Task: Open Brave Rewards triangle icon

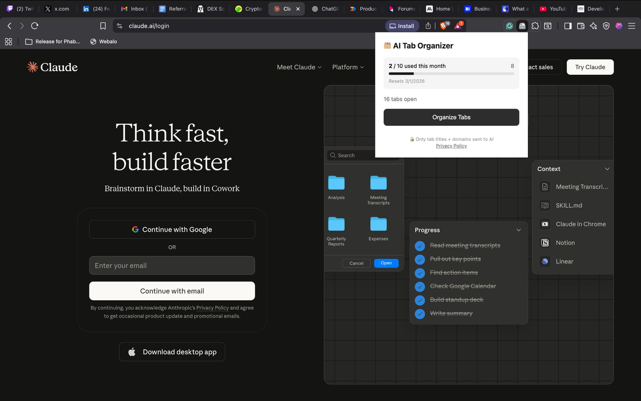Action: pos(459,26)
